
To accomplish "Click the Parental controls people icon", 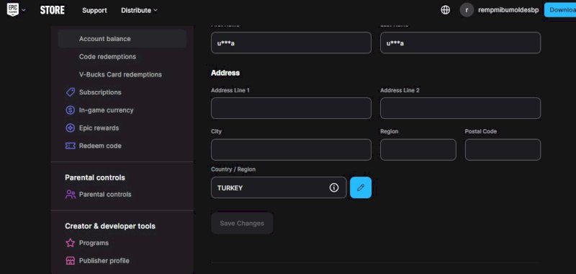I will point(70,194).
